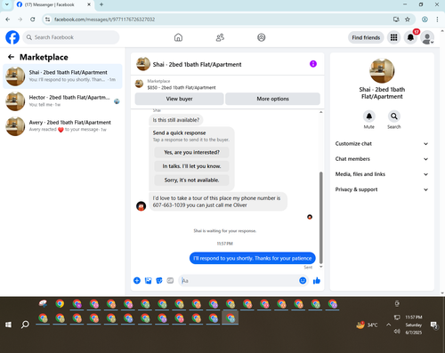Image resolution: width=445 pixels, height=353 pixels.
Task: Show hidden system tray icons
Action: (x=388, y=325)
